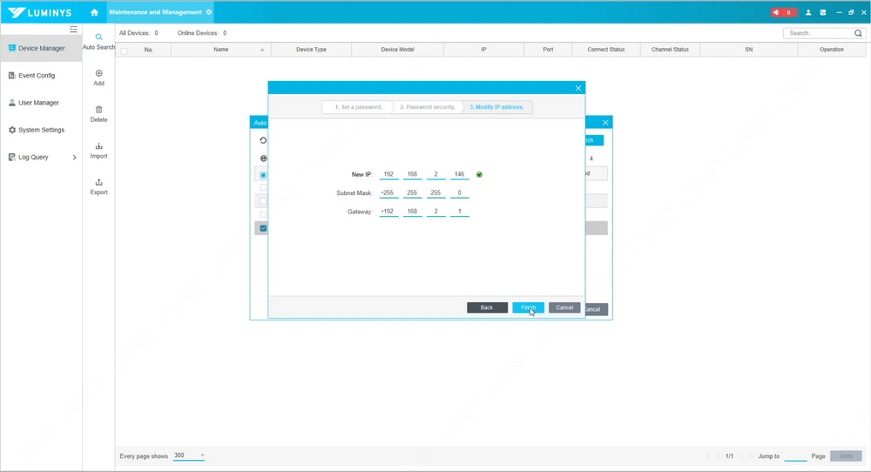Click the Add device icon
871x472 pixels.
[99, 74]
